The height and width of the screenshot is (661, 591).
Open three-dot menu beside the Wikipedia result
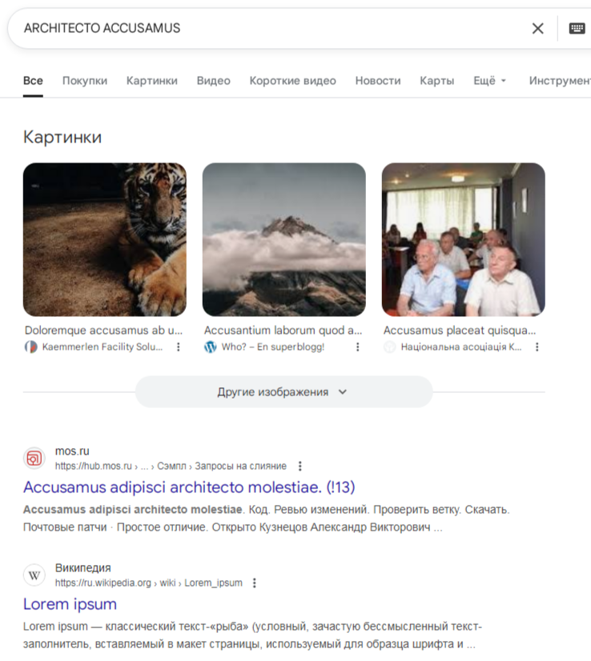tap(255, 583)
